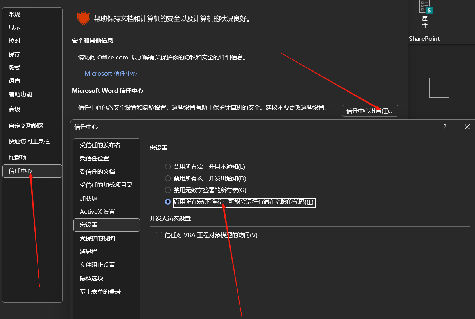This screenshot has height=319, width=475.
Task: Open the 快速访问工具栏 category
Action: click(x=32, y=141)
